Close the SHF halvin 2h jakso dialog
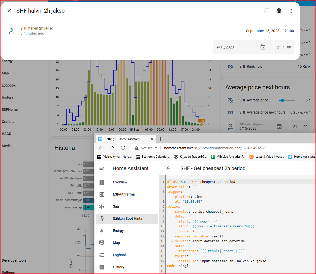The width and height of the screenshot is (316, 274). click(9, 11)
